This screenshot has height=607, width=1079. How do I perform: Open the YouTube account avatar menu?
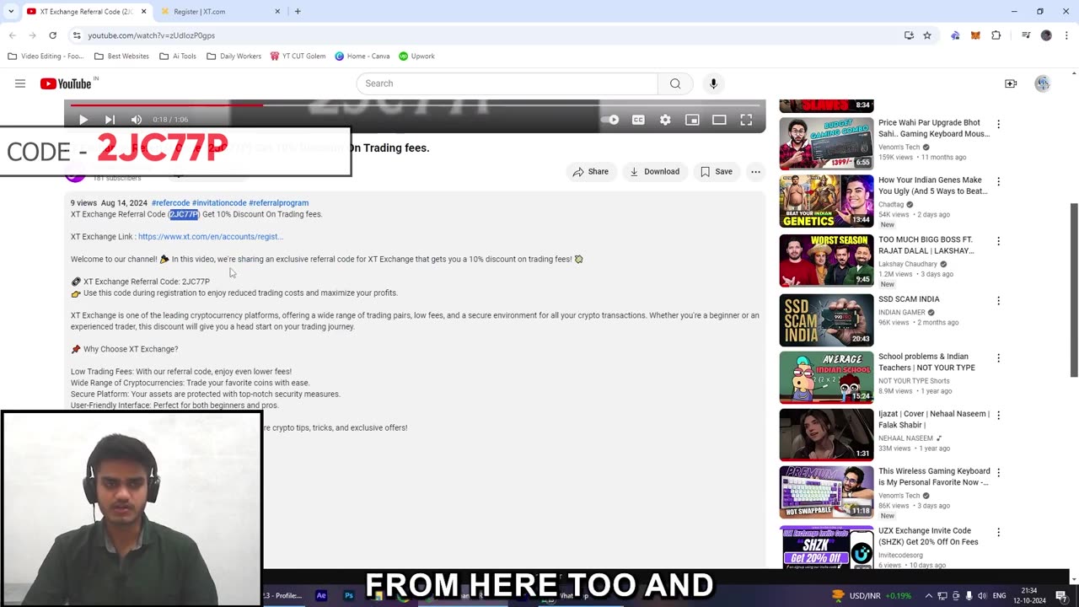tap(1043, 83)
